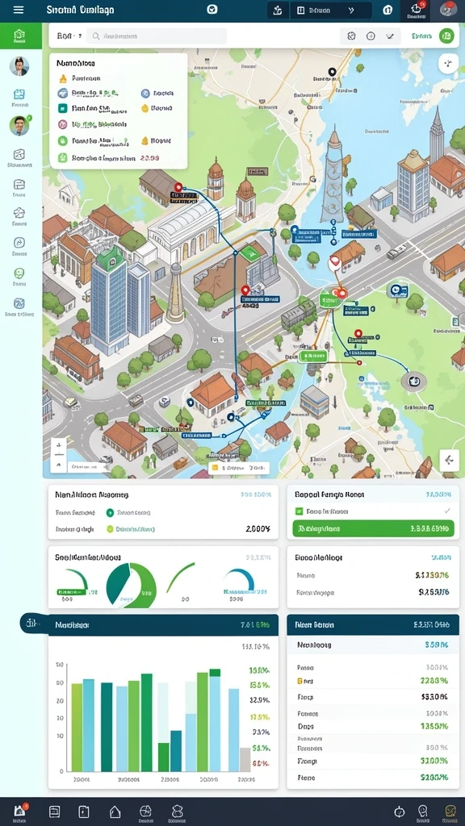
Task: Select the home icon in the bottom bar
Action: coord(115,811)
